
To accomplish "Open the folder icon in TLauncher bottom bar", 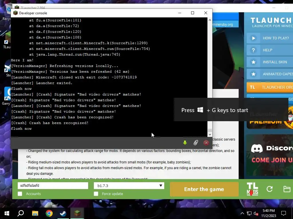I will coord(287,189).
